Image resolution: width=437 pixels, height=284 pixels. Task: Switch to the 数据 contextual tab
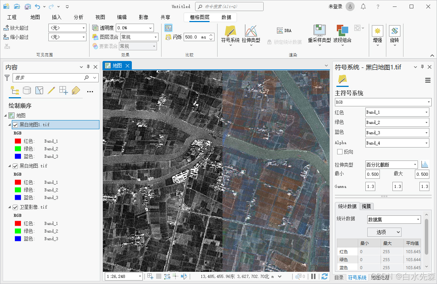pyautogui.click(x=226, y=17)
